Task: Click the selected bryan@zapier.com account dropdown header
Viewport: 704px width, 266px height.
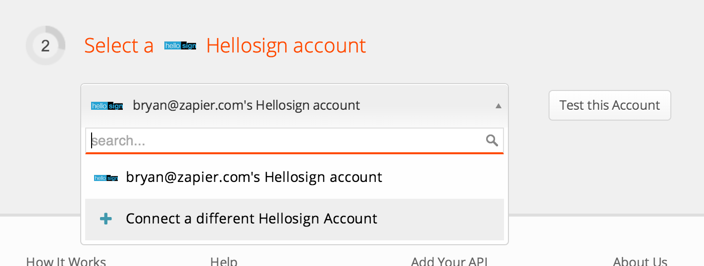Action: (x=295, y=105)
